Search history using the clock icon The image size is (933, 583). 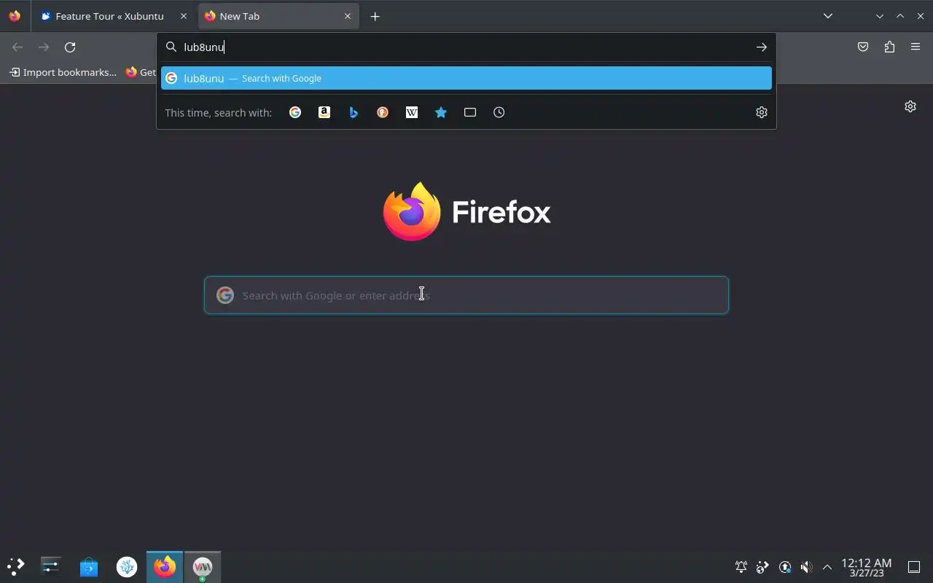click(499, 112)
